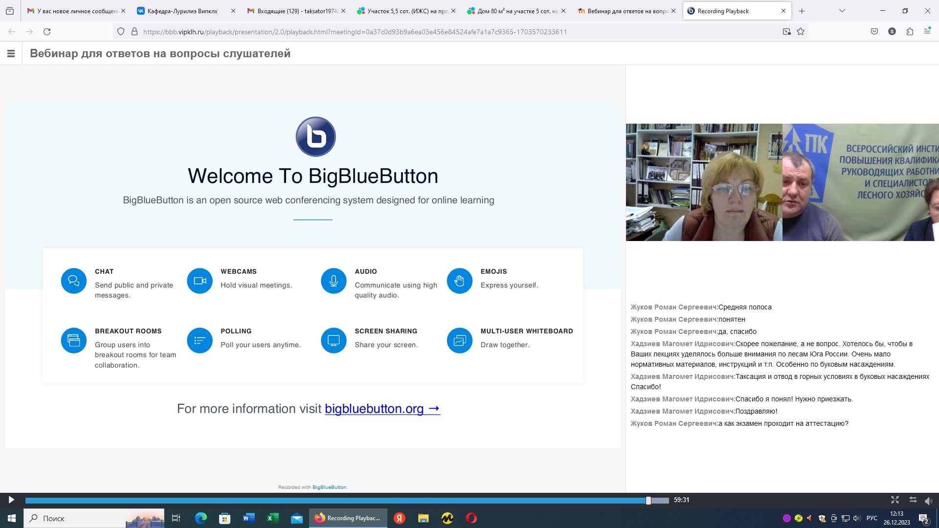939x528 pixels.
Task: Open the browser extensions menu
Action: pos(910,32)
